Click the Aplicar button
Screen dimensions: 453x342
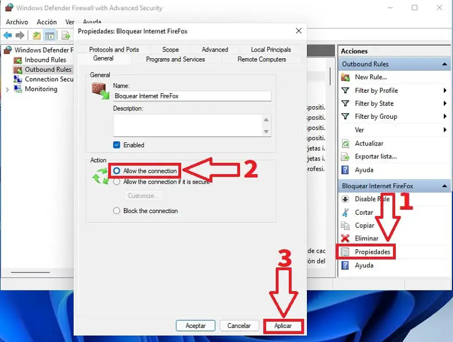click(x=283, y=326)
